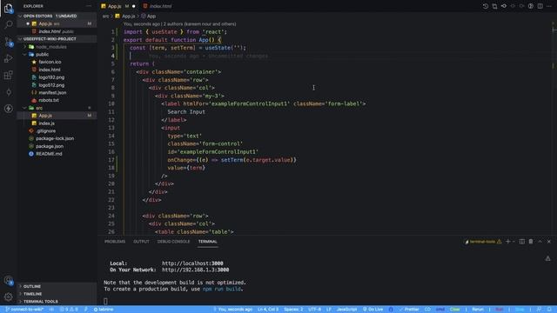Viewport: 557px width, 313px height.
Task: Expand the Outline section
Action: click(x=32, y=286)
